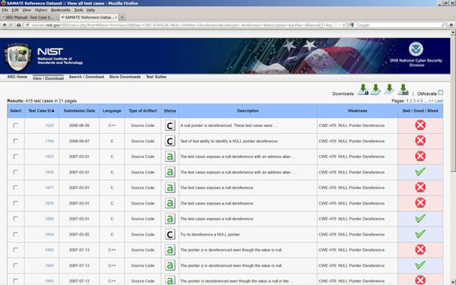Open a new browser tab with plus button
This screenshot has height=285, width=456.
[x=122, y=17]
